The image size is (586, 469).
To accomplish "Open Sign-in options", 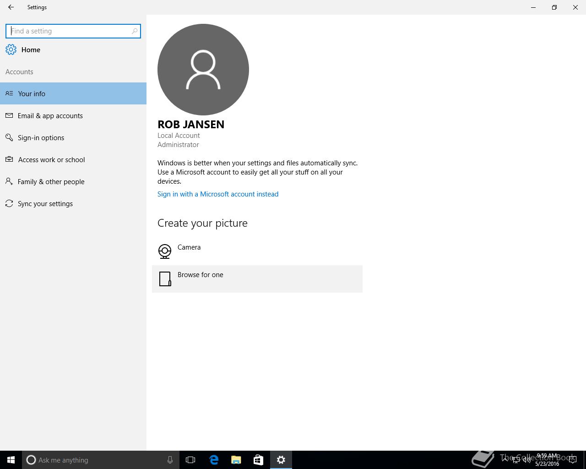I will point(73,137).
